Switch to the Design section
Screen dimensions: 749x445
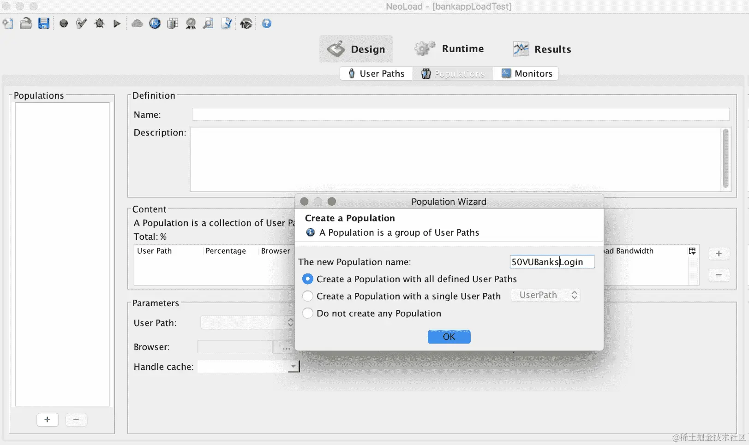pyautogui.click(x=356, y=49)
